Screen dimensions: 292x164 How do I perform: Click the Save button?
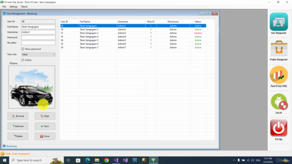click(45, 126)
